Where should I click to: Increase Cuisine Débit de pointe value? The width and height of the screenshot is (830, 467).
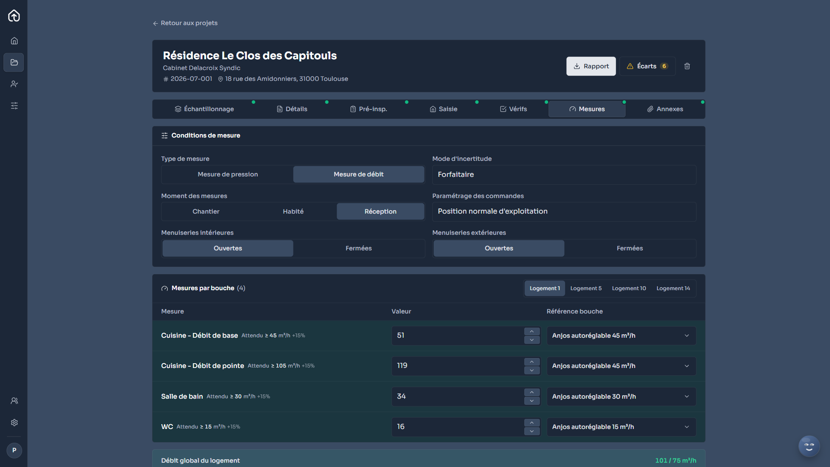[x=532, y=362]
